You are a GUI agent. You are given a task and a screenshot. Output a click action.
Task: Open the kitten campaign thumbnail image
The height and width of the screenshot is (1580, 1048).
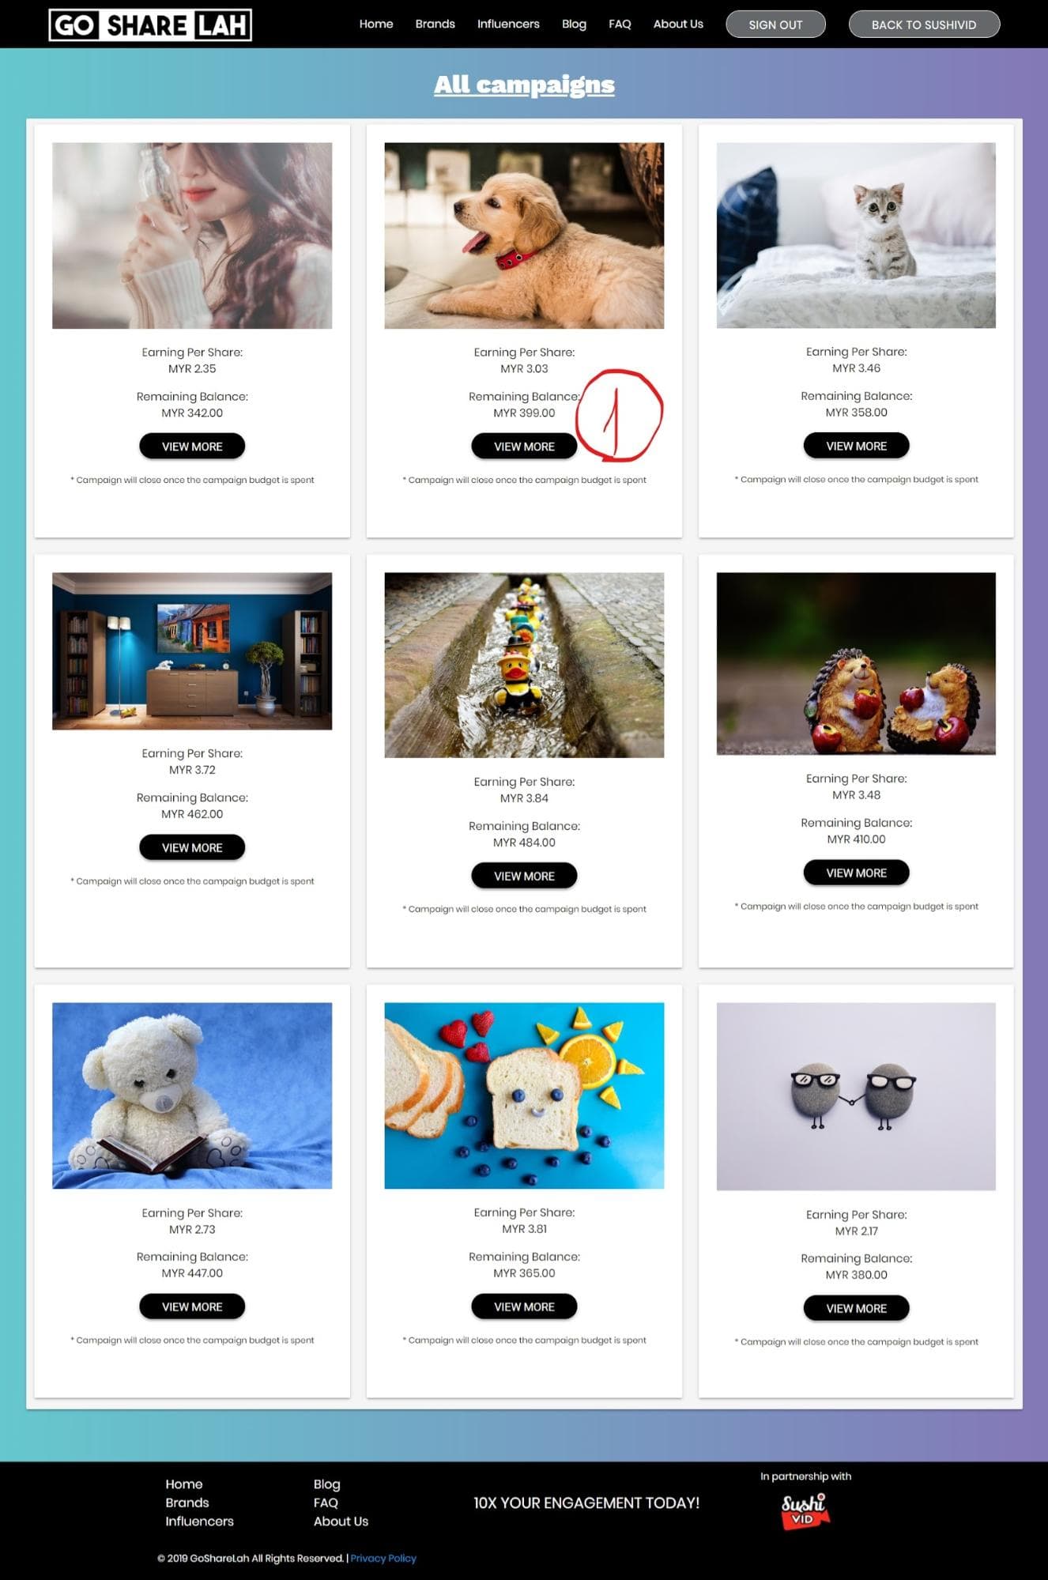tap(856, 235)
